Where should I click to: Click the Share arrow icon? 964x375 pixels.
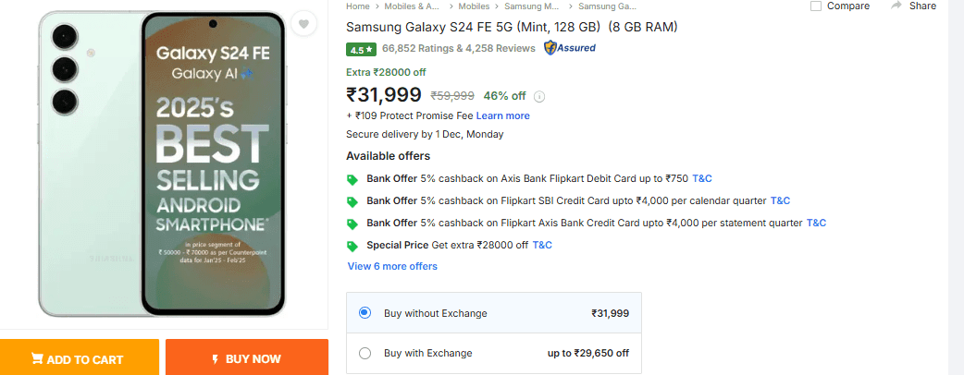click(x=896, y=6)
